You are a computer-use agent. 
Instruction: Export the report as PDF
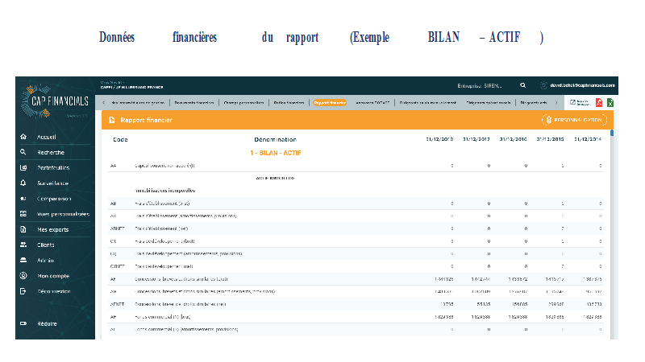599,103
